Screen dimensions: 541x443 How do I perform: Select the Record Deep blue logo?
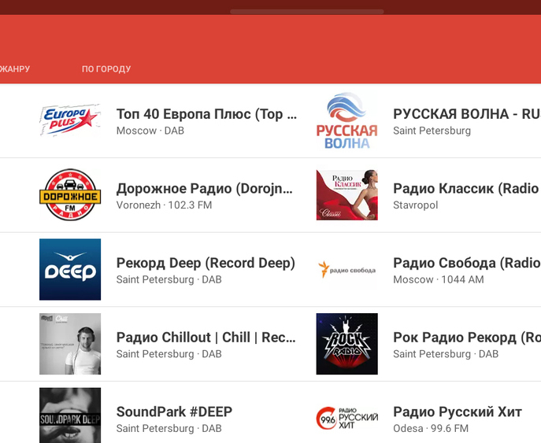[70, 269]
